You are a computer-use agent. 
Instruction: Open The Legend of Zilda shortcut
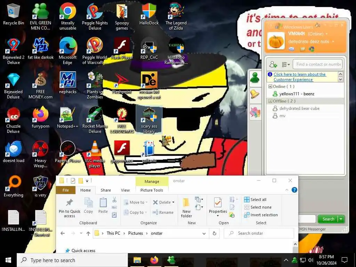176,17
